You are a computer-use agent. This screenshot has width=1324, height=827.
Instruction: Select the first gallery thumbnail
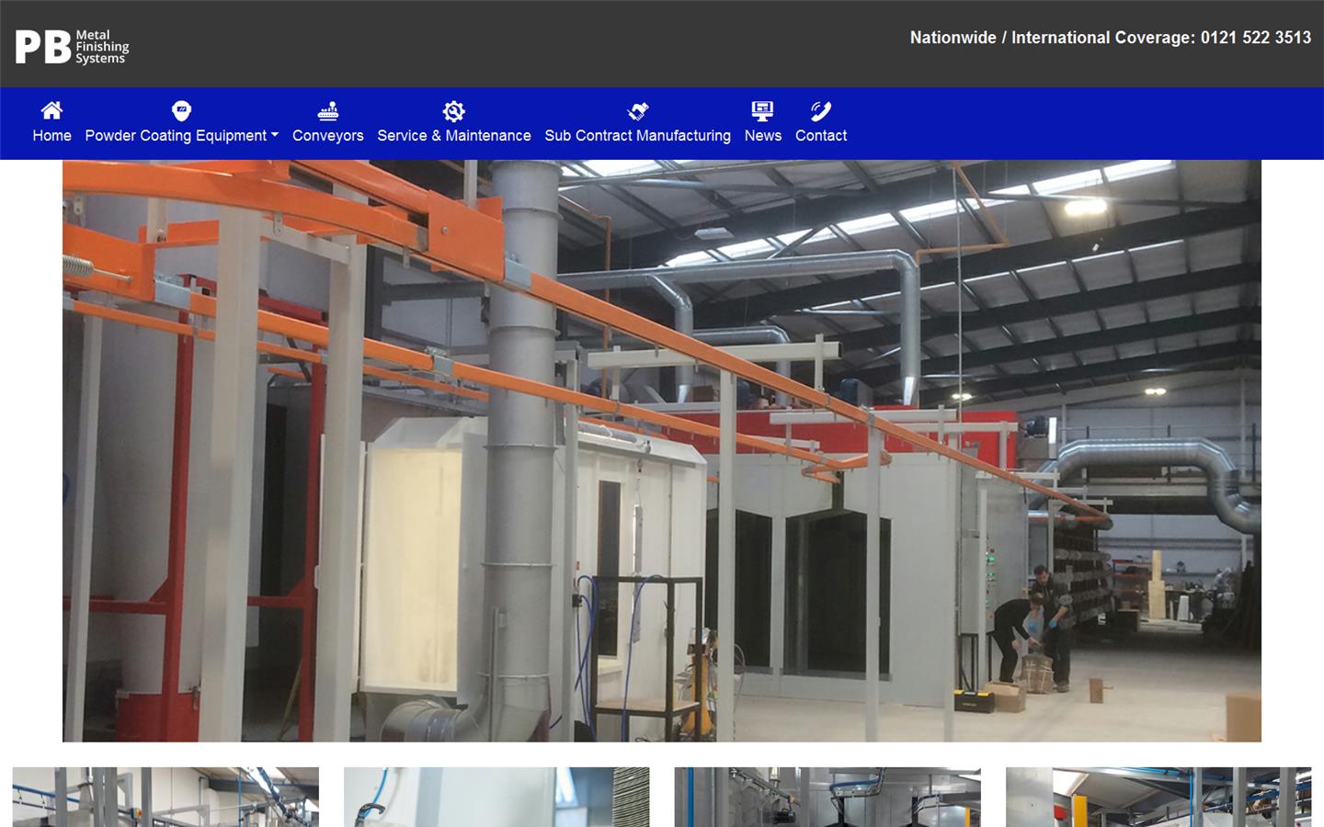click(165, 798)
